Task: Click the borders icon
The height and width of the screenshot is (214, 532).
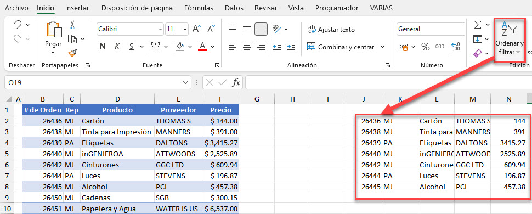Action: (x=155, y=47)
